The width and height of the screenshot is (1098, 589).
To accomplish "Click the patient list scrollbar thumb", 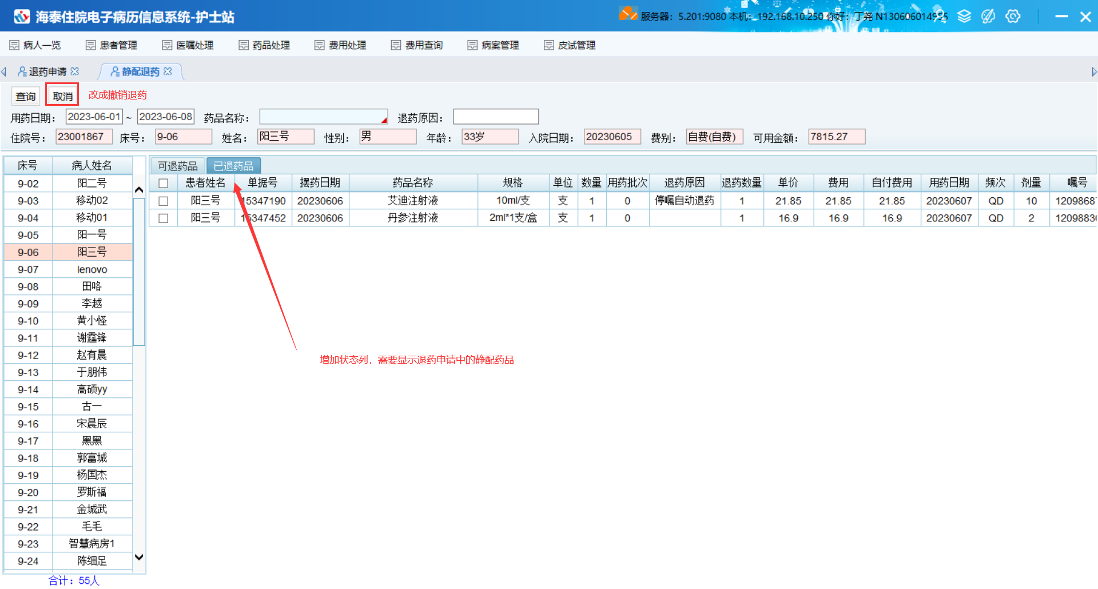I will point(139,272).
